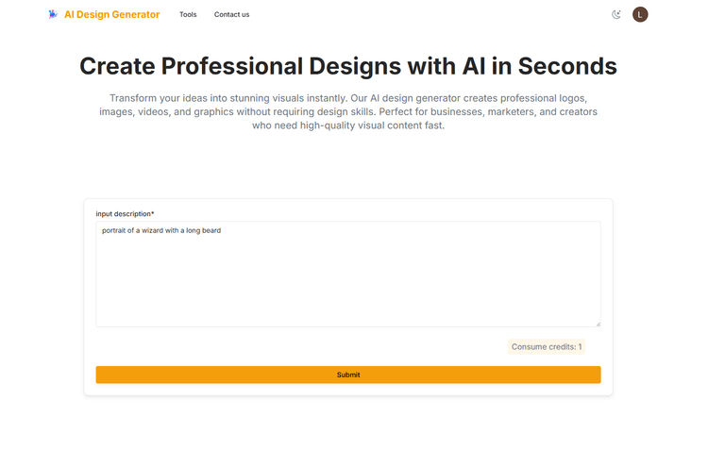708x467 pixels.
Task: Open the user avatar profile menu
Action: [x=640, y=14]
